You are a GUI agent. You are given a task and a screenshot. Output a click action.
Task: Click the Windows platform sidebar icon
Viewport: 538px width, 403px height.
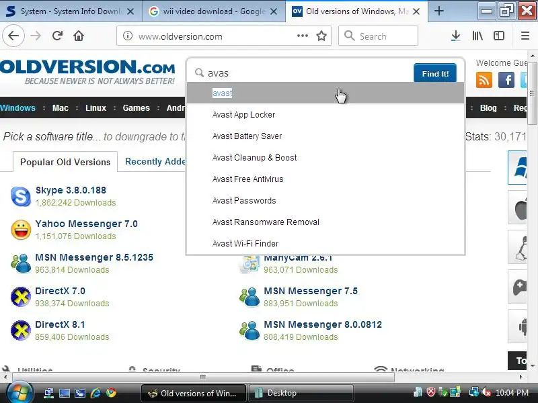coord(518,167)
